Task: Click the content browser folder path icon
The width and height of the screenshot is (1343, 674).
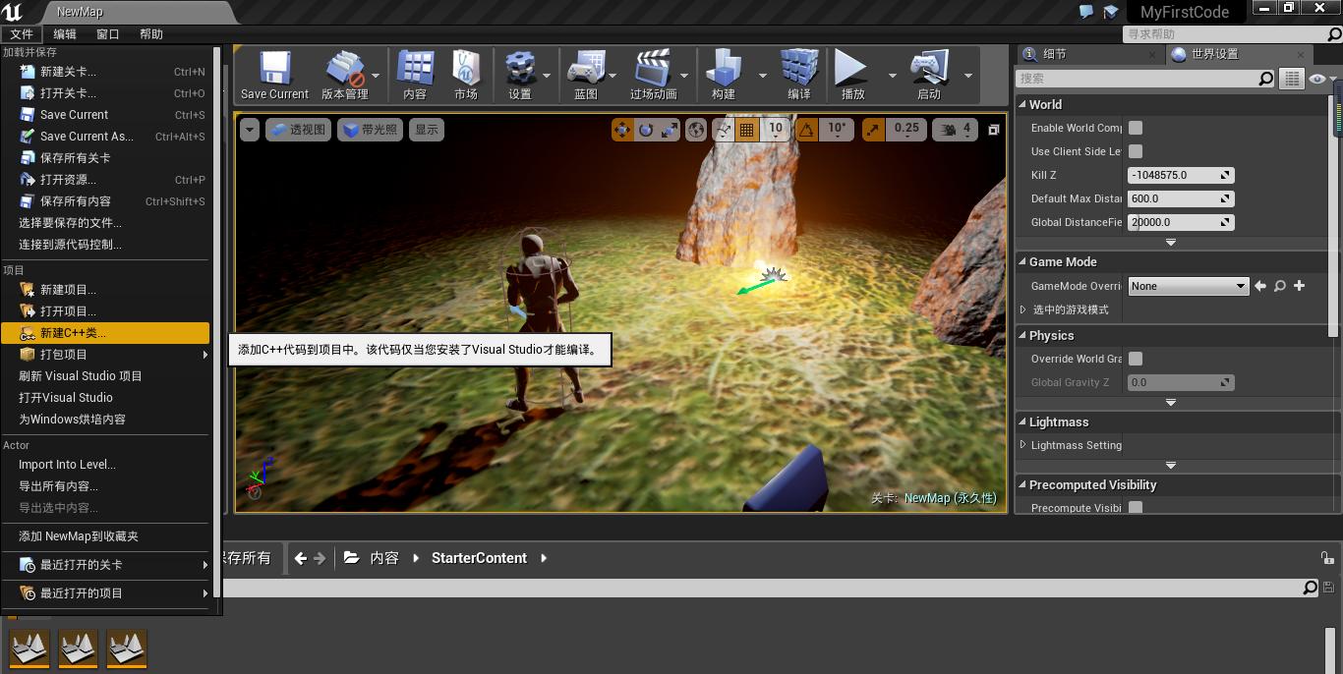Action: (x=351, y=558)
